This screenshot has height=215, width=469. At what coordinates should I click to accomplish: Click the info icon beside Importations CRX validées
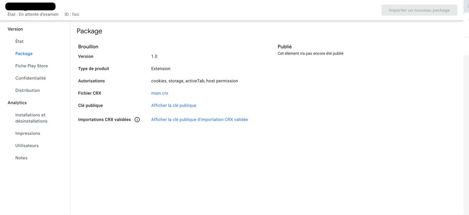click(137, 120)
